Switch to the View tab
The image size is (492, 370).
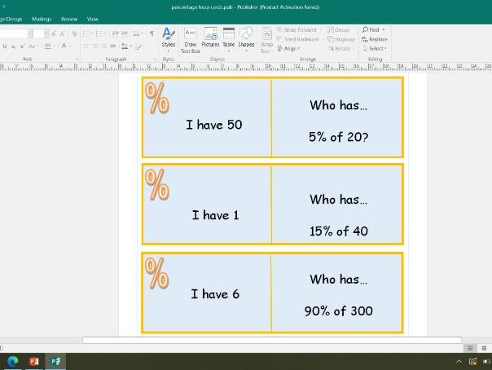tap(93, 19)
